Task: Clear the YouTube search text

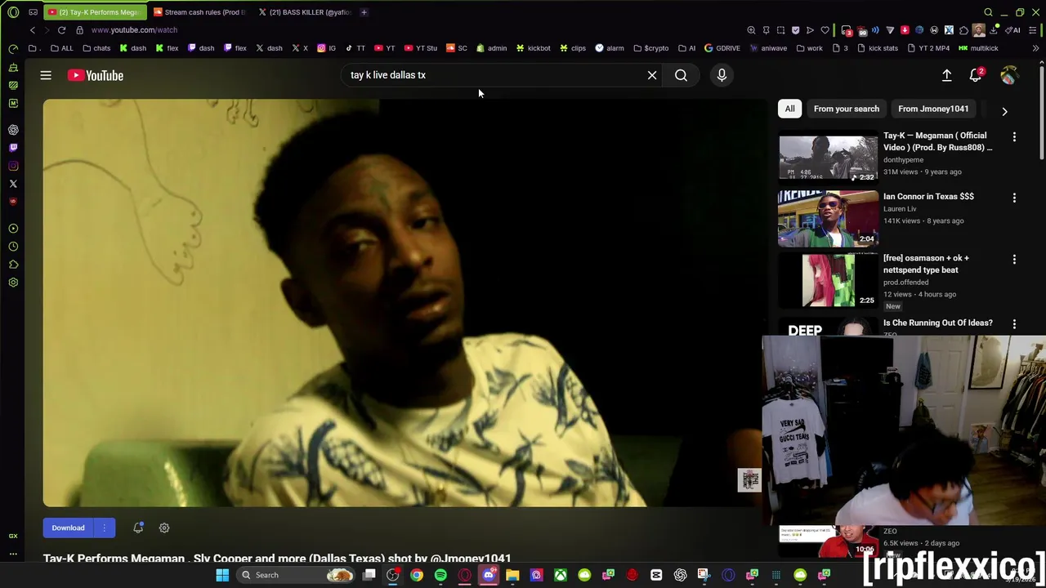Action: (652, 75)
